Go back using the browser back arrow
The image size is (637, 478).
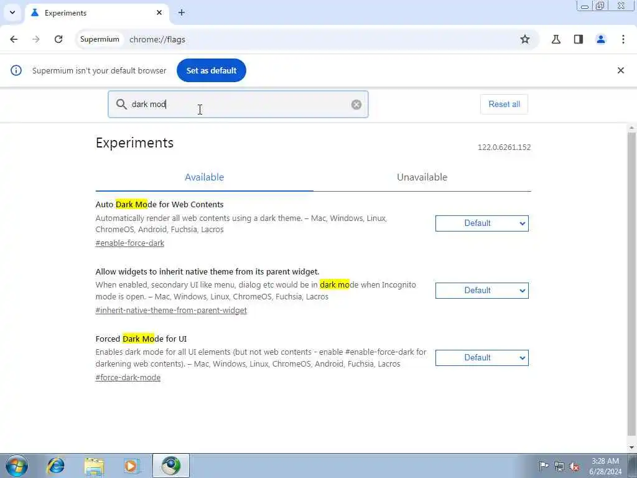(14, 39)
